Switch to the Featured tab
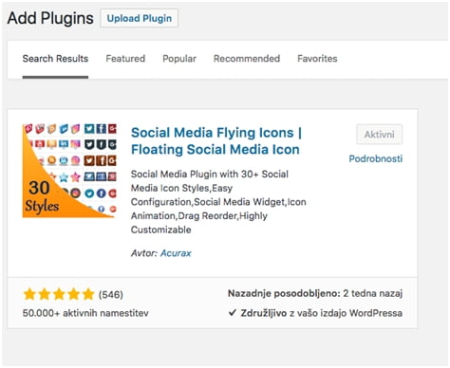The height and width of the screenshot is (368, 450). coord(125,59)
